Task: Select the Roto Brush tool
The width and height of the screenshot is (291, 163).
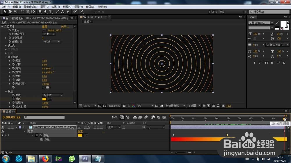Action: pos(75,12)
